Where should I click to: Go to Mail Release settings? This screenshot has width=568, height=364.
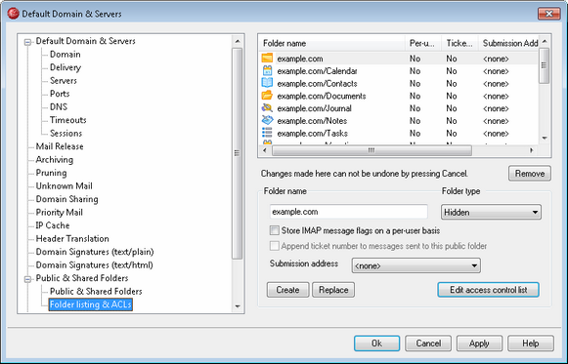(x=60, y=146)
